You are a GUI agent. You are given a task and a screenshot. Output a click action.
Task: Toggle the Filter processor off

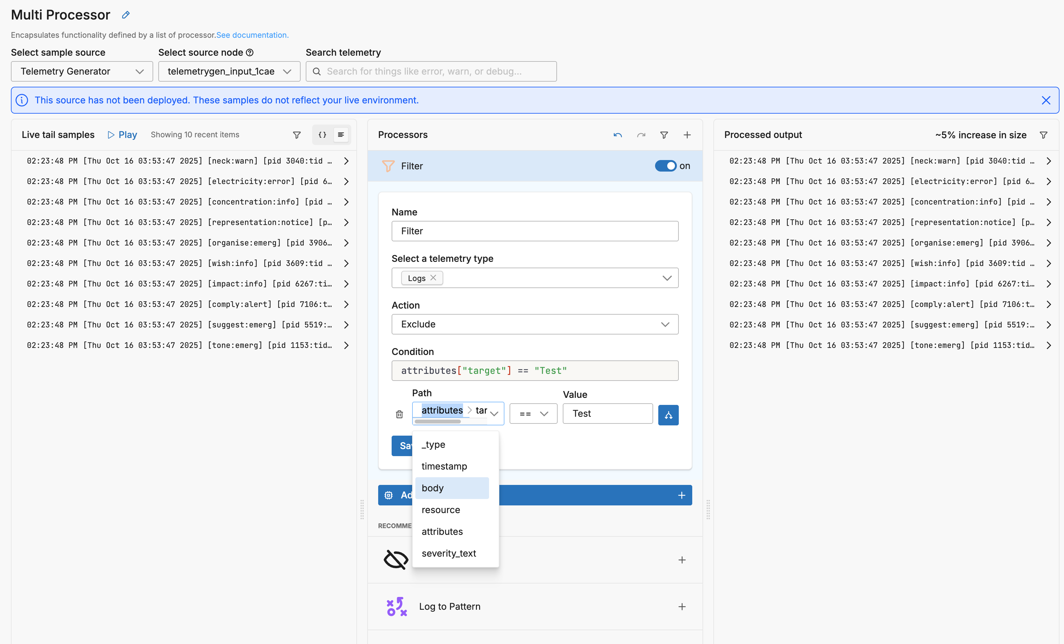click(x=665, y=166)
